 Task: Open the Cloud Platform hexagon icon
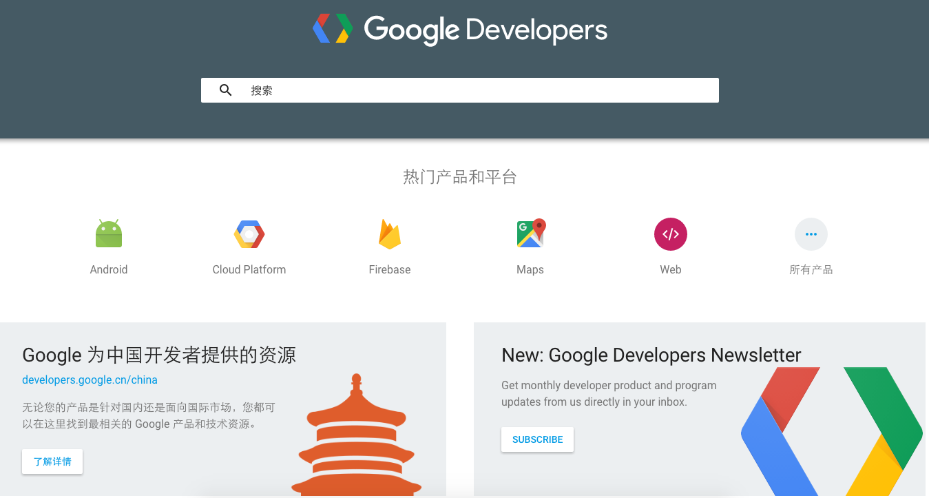[249, 235]
